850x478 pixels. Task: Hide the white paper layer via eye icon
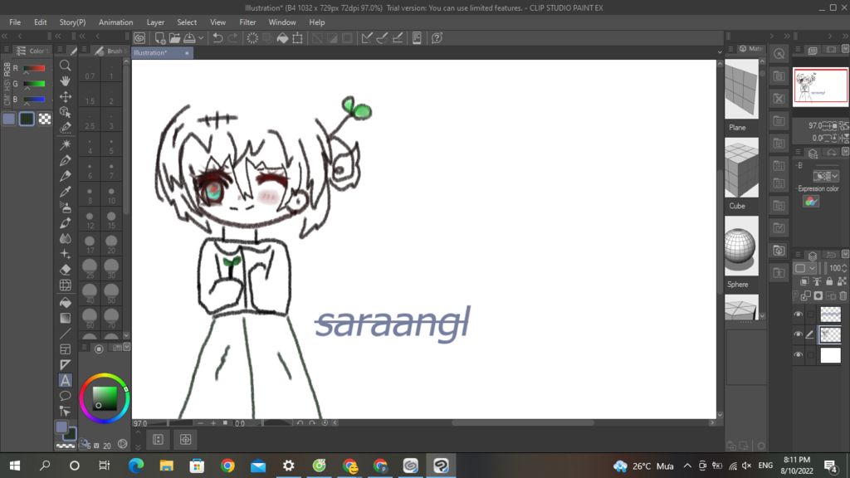798,354
